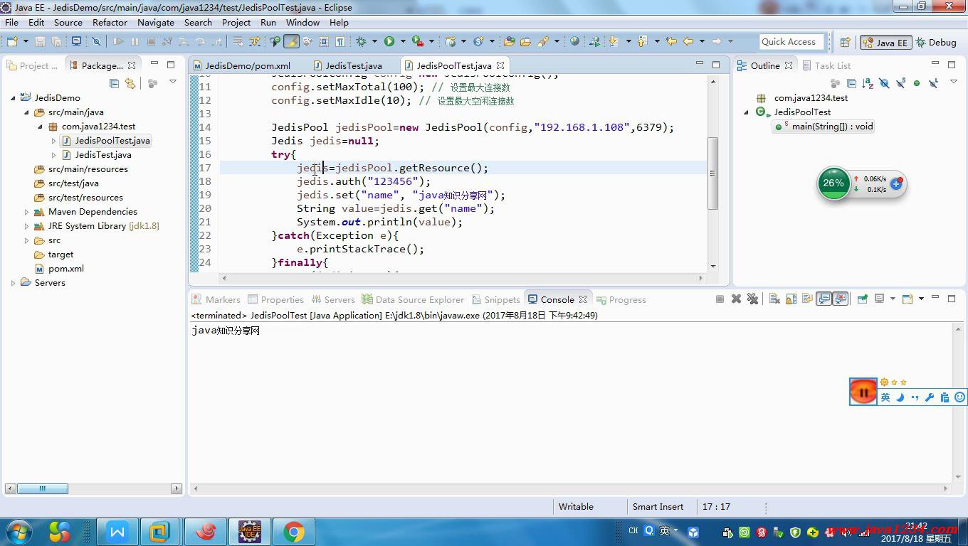Open the Debug button dropdown arrow

374,41
